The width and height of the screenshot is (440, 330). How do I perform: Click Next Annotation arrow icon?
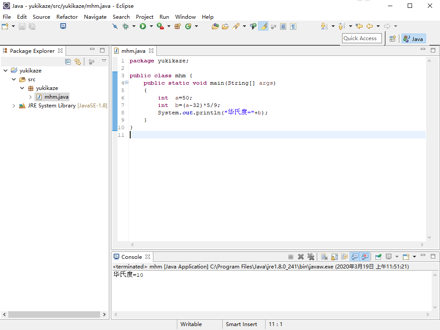pos(324,26)
